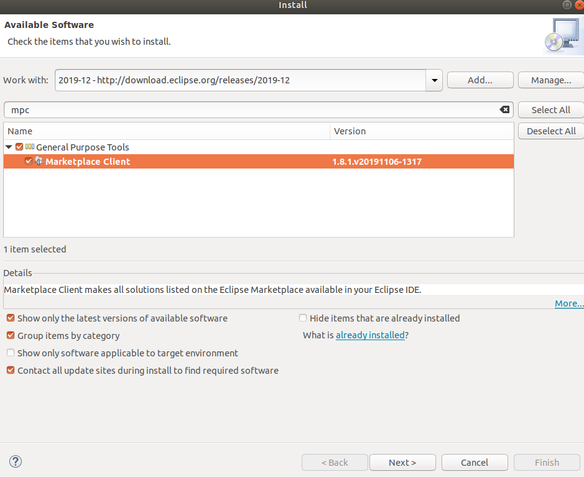This screenshot has width=584, height=477.
Task: Click the Add button
Action: tap(480, 80)
